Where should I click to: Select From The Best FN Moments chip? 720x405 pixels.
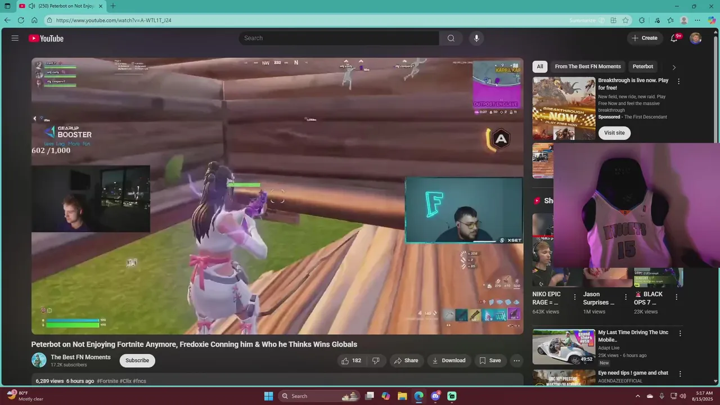click(x=588, y=66)
